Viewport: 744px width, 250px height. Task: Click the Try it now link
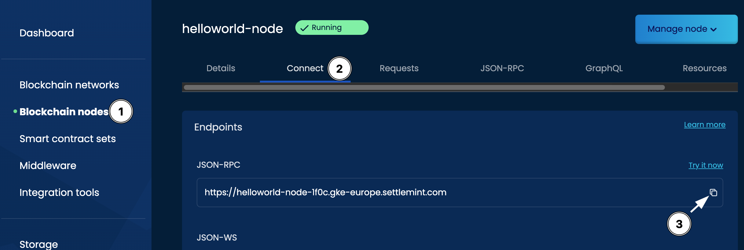pyautogui.click(x=706, y=165)
